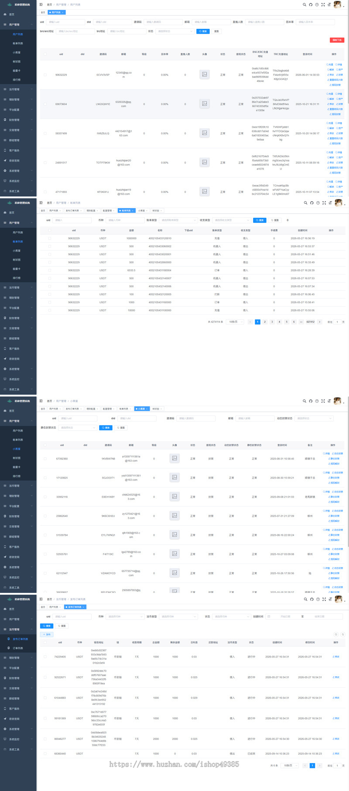Select the active 小黑屋 tab on 小黑屋 page
The image size is (349, 791).
[142, 409]
